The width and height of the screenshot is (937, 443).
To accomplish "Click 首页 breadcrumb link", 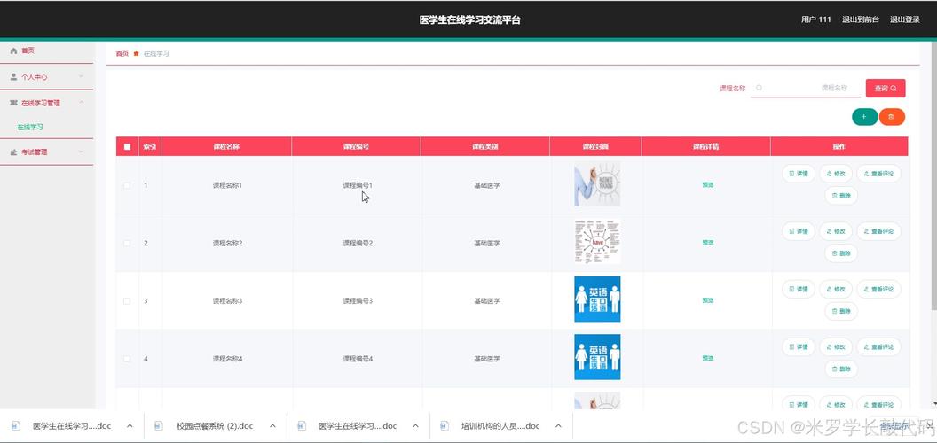I will click(122, 54).
